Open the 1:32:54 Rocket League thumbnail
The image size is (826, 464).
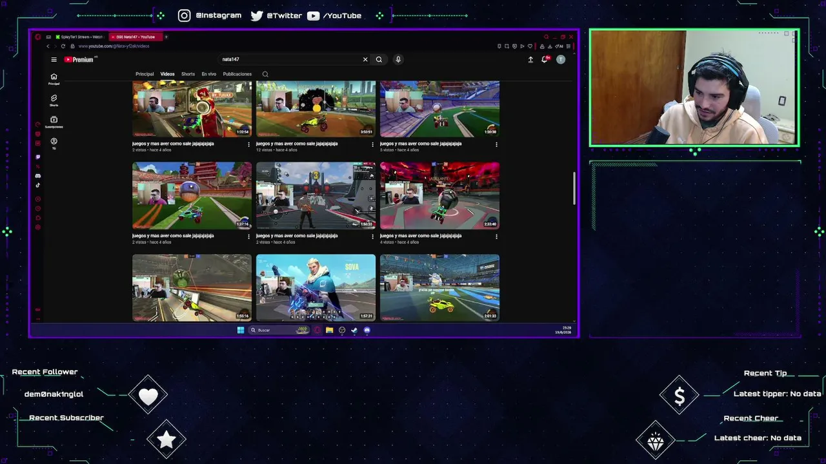click(192, 109)
